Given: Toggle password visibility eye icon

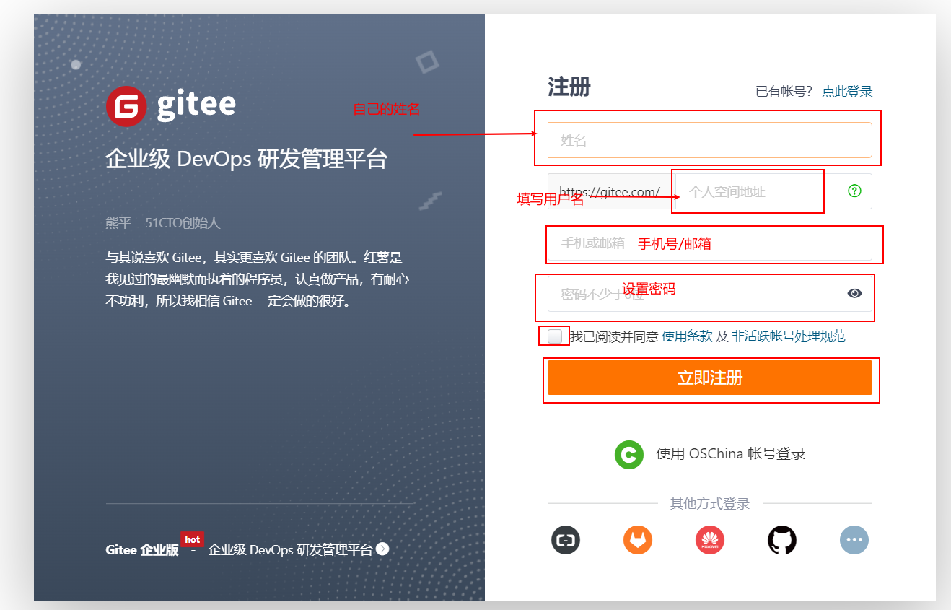Looking at the screenshot, I should point(854,293).
